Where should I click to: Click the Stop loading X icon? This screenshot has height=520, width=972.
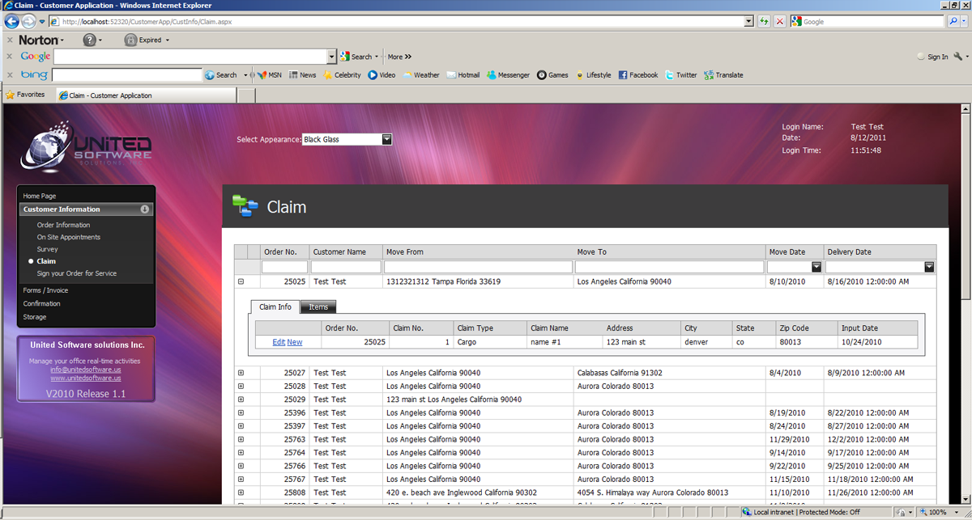pos(779,22)
